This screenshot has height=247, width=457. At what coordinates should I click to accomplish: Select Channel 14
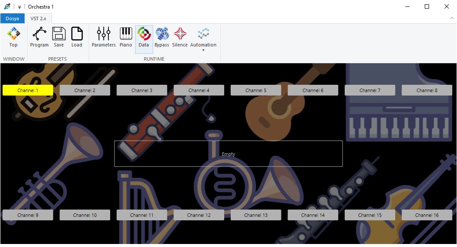point(313,215)
